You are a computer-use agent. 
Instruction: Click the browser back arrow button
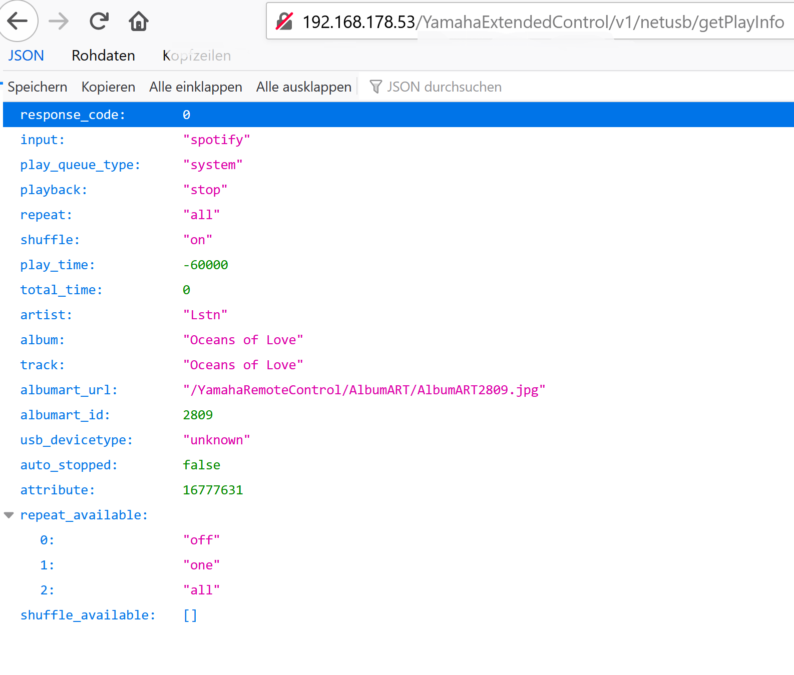click(18, 21)
